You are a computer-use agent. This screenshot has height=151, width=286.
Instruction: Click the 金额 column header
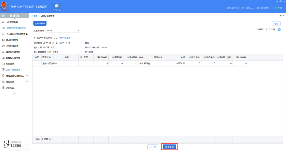click(x=177, y=57)
